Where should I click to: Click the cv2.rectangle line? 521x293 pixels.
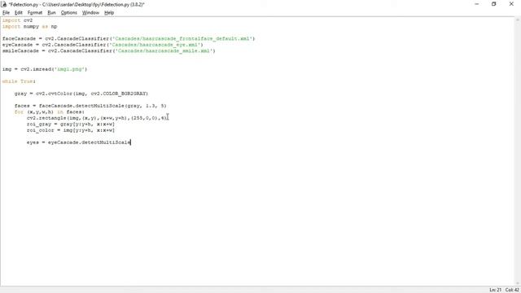(x=97, y=118)
